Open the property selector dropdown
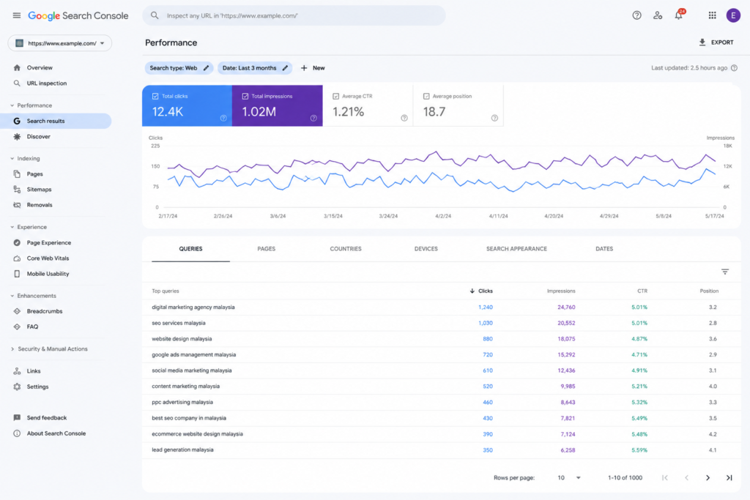The width and height of the screenshot is (750, 500). point(60,43)
